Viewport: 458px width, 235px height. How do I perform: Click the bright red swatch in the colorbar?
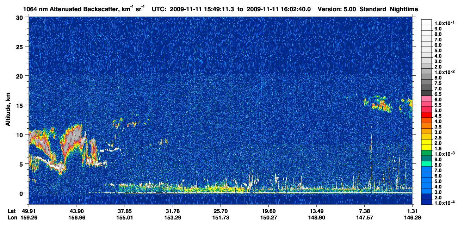(427, 115)
